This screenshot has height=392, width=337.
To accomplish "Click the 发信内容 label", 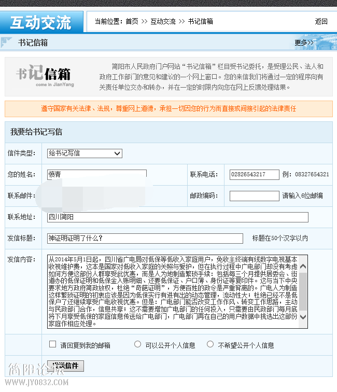I will [x=21, y=259].
